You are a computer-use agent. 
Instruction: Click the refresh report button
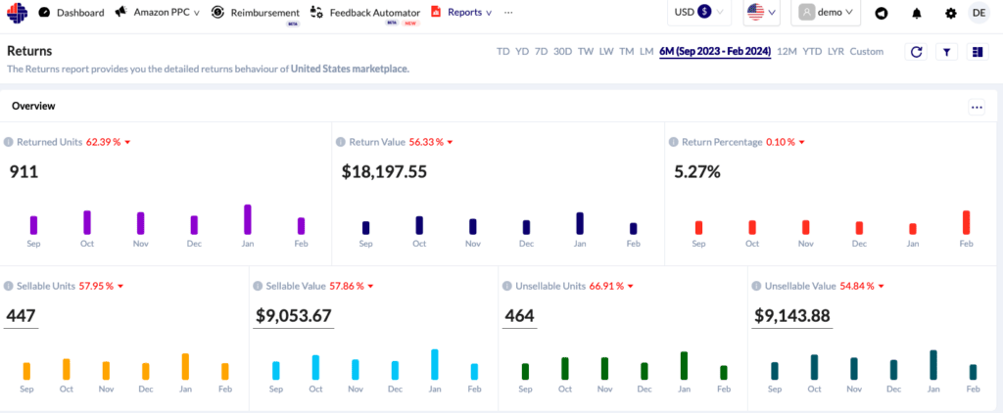[x=916, y=53]
